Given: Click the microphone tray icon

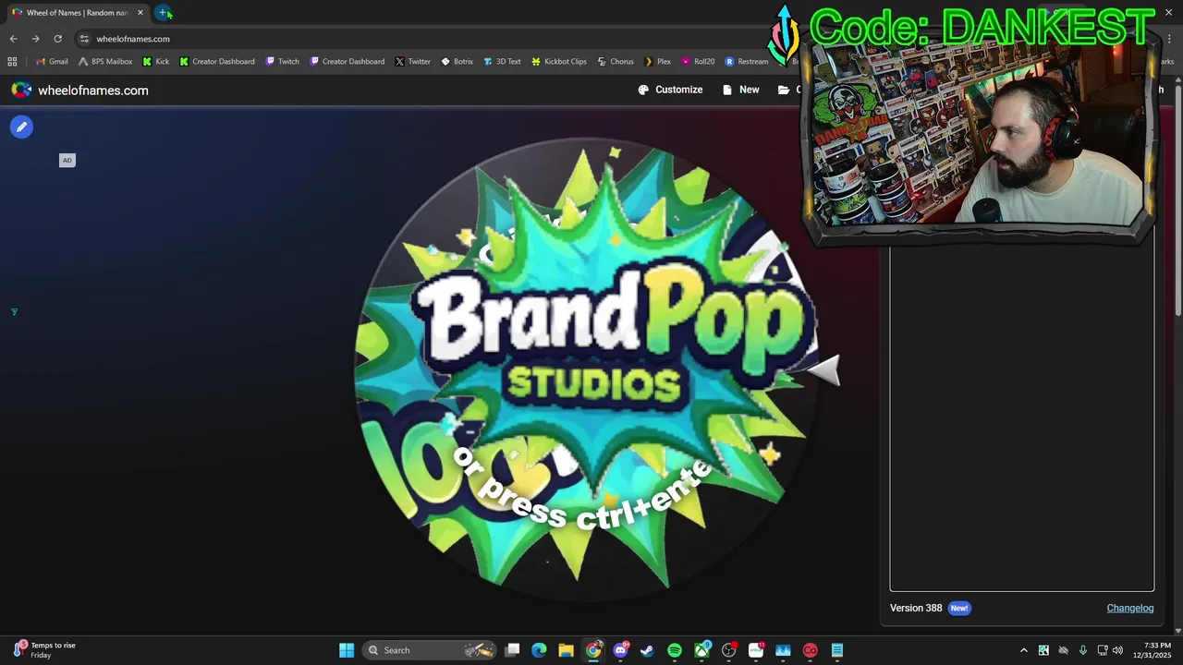Looking at the screenshot, I should point(1083,650).
